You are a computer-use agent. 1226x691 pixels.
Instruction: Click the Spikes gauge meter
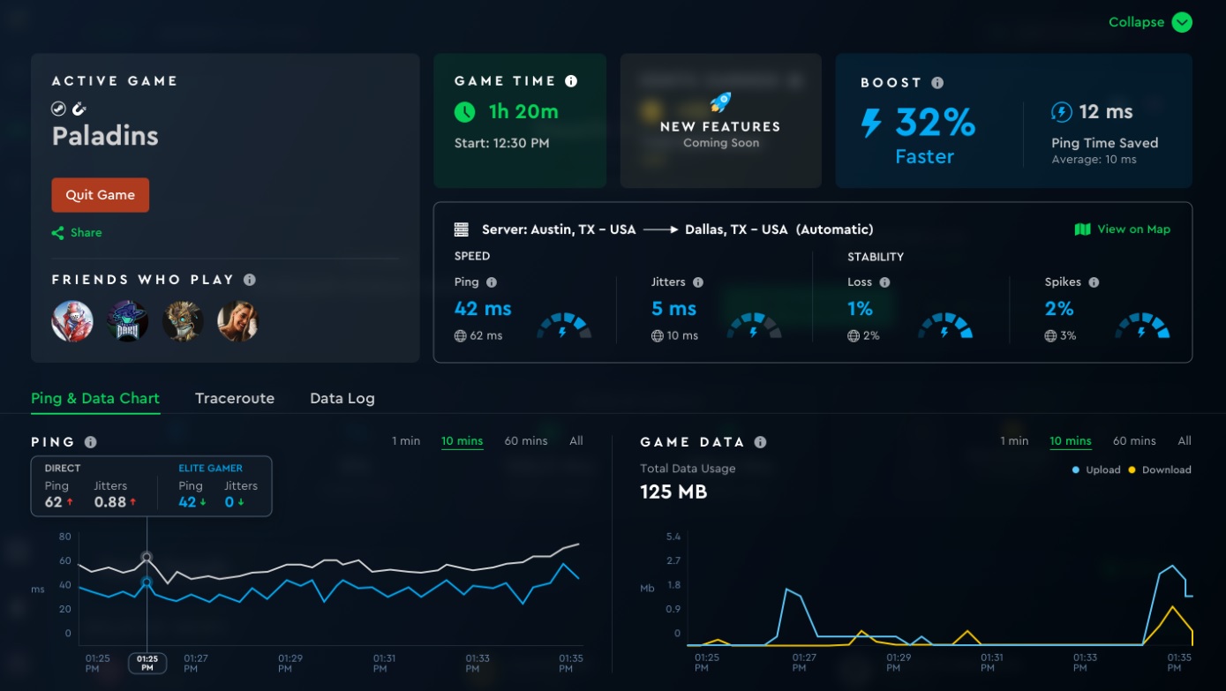[x=1142, y=326]
